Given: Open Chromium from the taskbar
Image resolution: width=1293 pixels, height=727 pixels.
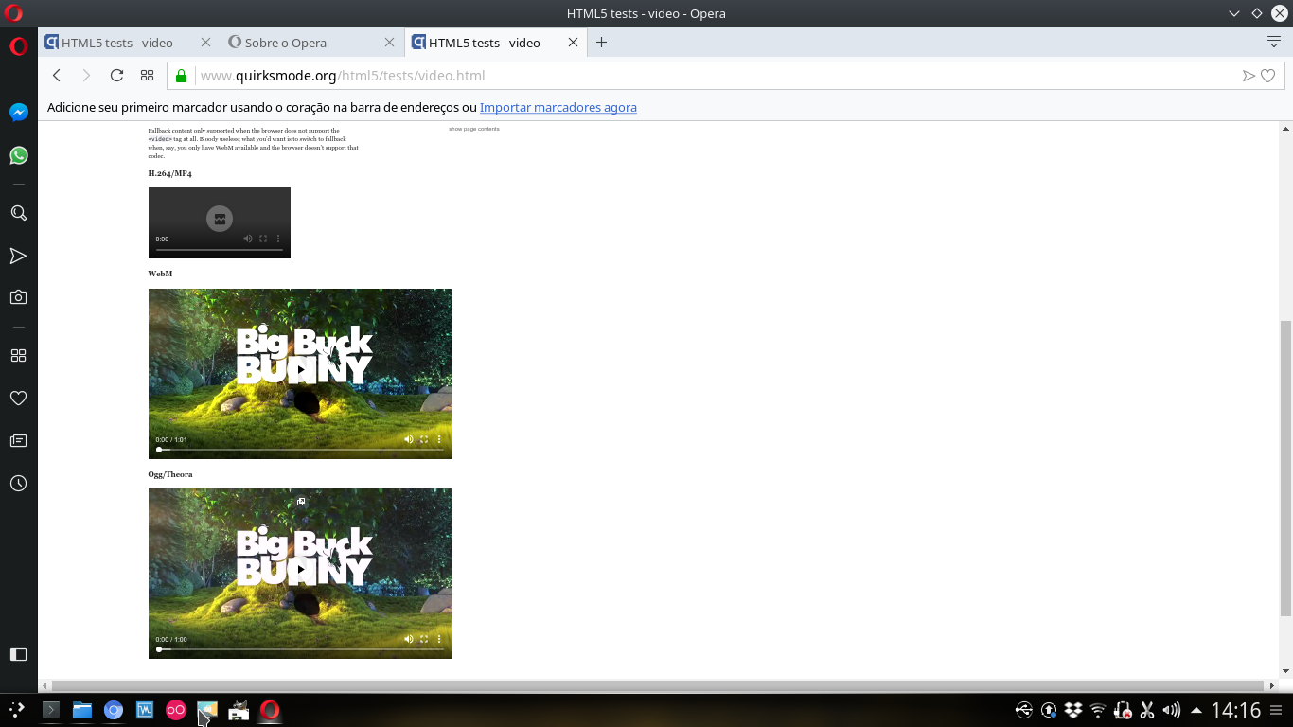Looking at the screenshot, I should (x=114, y=710).
